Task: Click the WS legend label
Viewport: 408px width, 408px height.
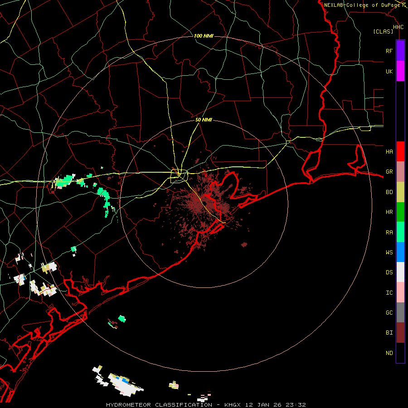Action: tap(389, 252)
